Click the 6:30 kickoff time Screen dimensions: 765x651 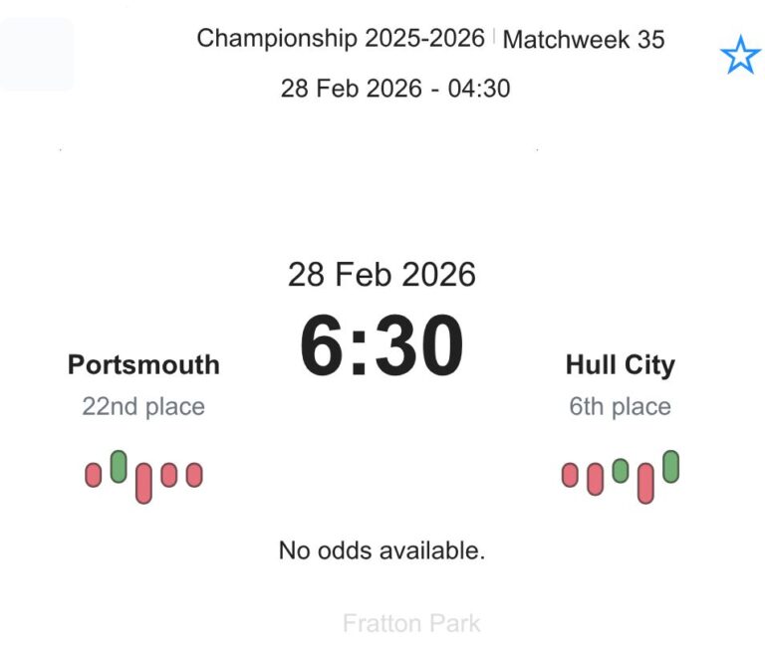point(382,345)
